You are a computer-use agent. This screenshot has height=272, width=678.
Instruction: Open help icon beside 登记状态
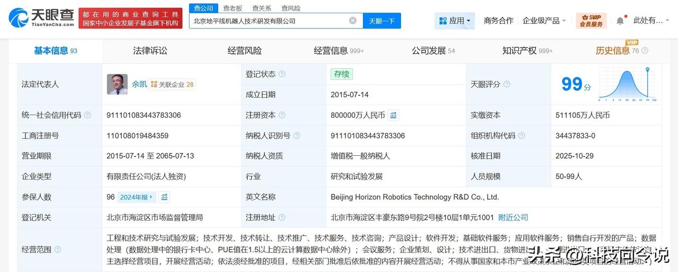pyautogui.click(x=282, y=74)
